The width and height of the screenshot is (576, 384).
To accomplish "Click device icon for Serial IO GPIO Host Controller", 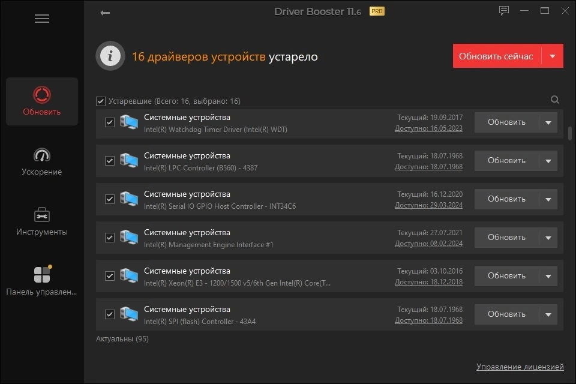I will (x=129, y=199).
